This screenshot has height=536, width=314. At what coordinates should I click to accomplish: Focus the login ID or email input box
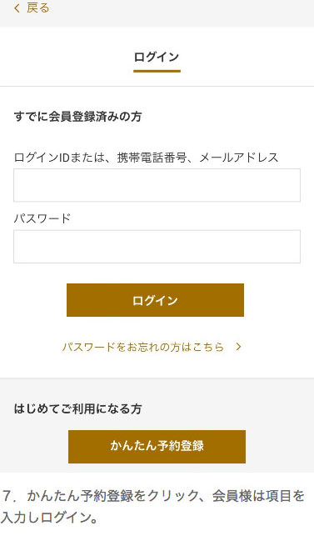pos(157,185)
